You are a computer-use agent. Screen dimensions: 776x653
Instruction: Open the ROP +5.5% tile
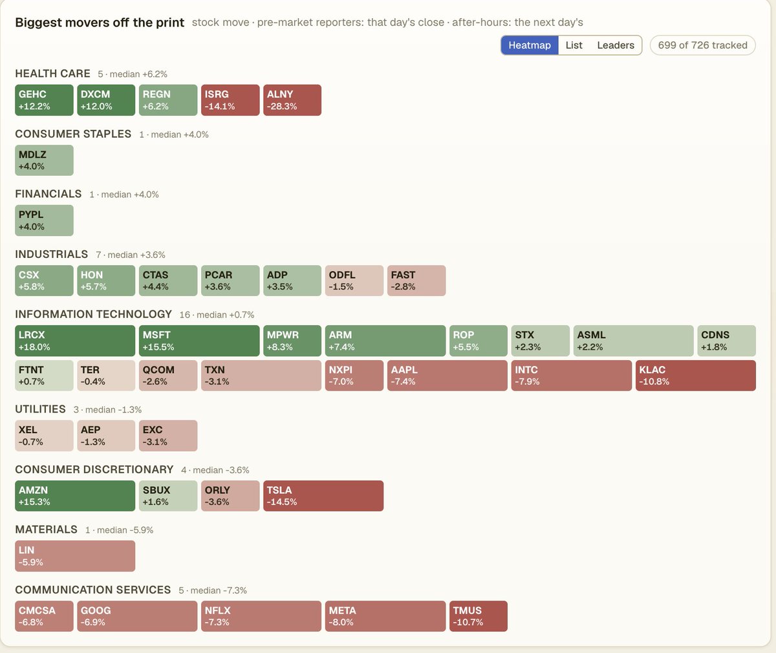point(479,341)
